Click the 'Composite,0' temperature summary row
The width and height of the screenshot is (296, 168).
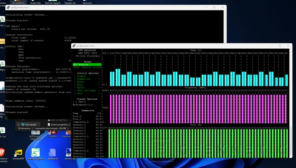pyautogui.click(x=87, y=122)
